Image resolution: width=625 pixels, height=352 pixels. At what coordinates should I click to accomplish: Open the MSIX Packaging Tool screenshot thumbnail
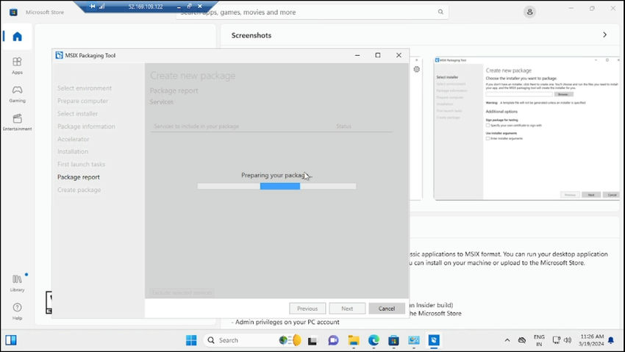(527, 128)
